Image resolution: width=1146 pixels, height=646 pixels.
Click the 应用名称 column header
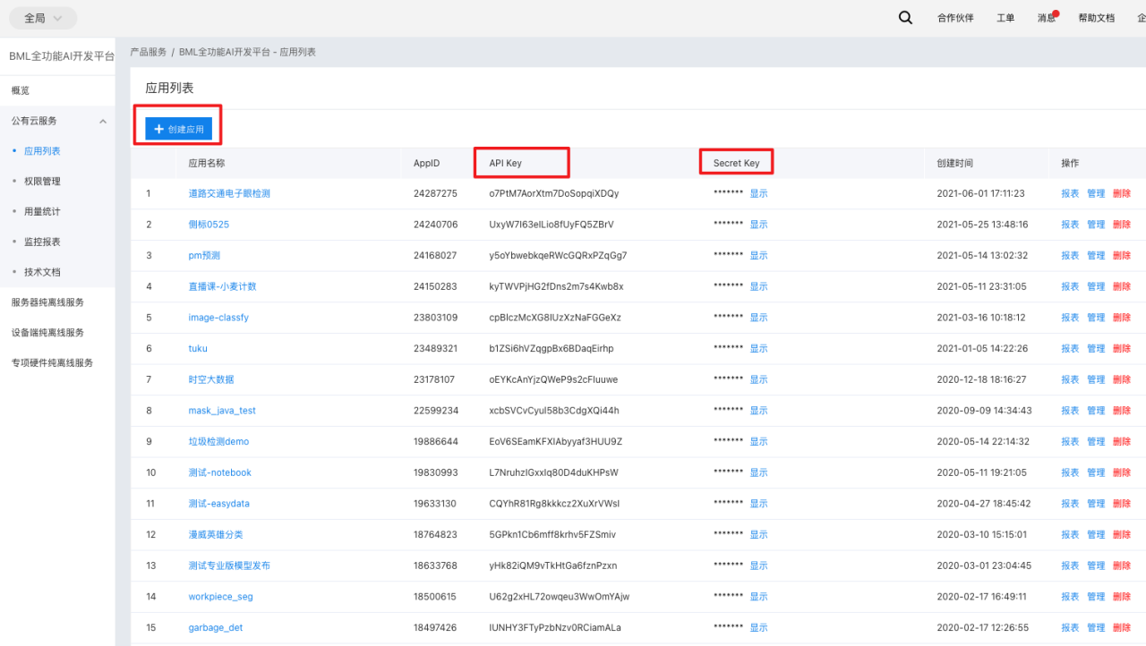[x=207, y=163]
